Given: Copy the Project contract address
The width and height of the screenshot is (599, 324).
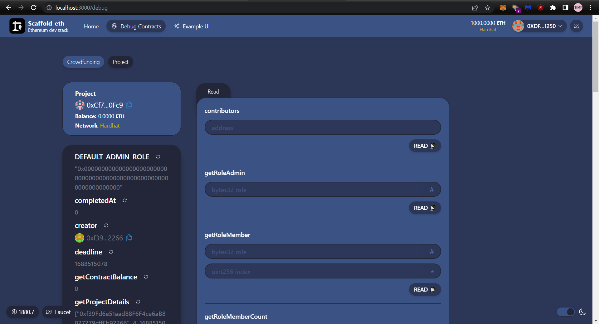Looking at the screenshot, I should click(129, 105).
